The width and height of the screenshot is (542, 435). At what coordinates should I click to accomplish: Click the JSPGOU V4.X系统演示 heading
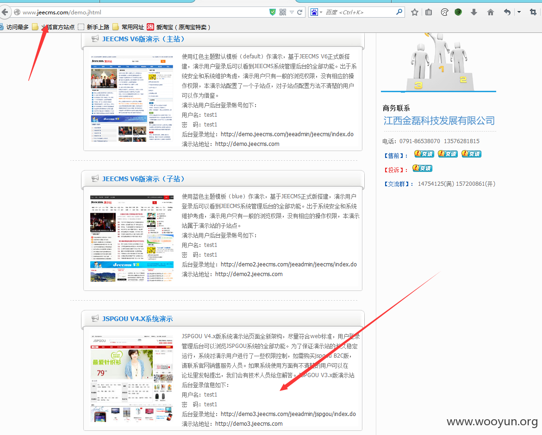137,319
